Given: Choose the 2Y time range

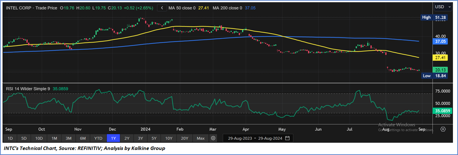Looking at the screenshot, I should pos(127,138).
